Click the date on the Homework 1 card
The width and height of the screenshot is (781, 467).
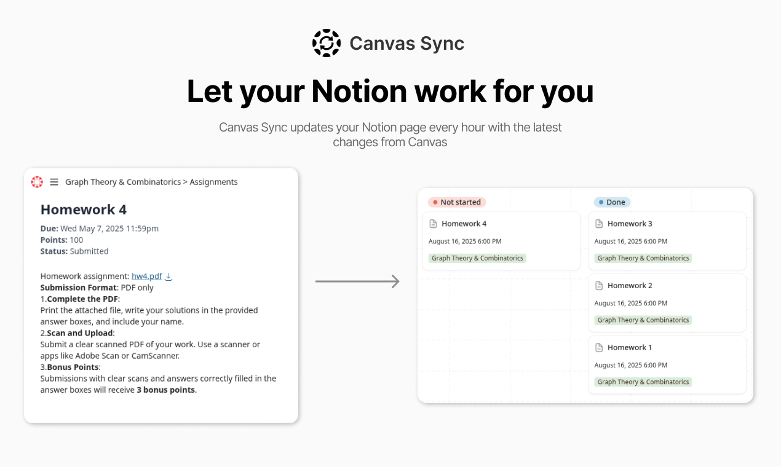pyautogui.click(x=631, y=366)
